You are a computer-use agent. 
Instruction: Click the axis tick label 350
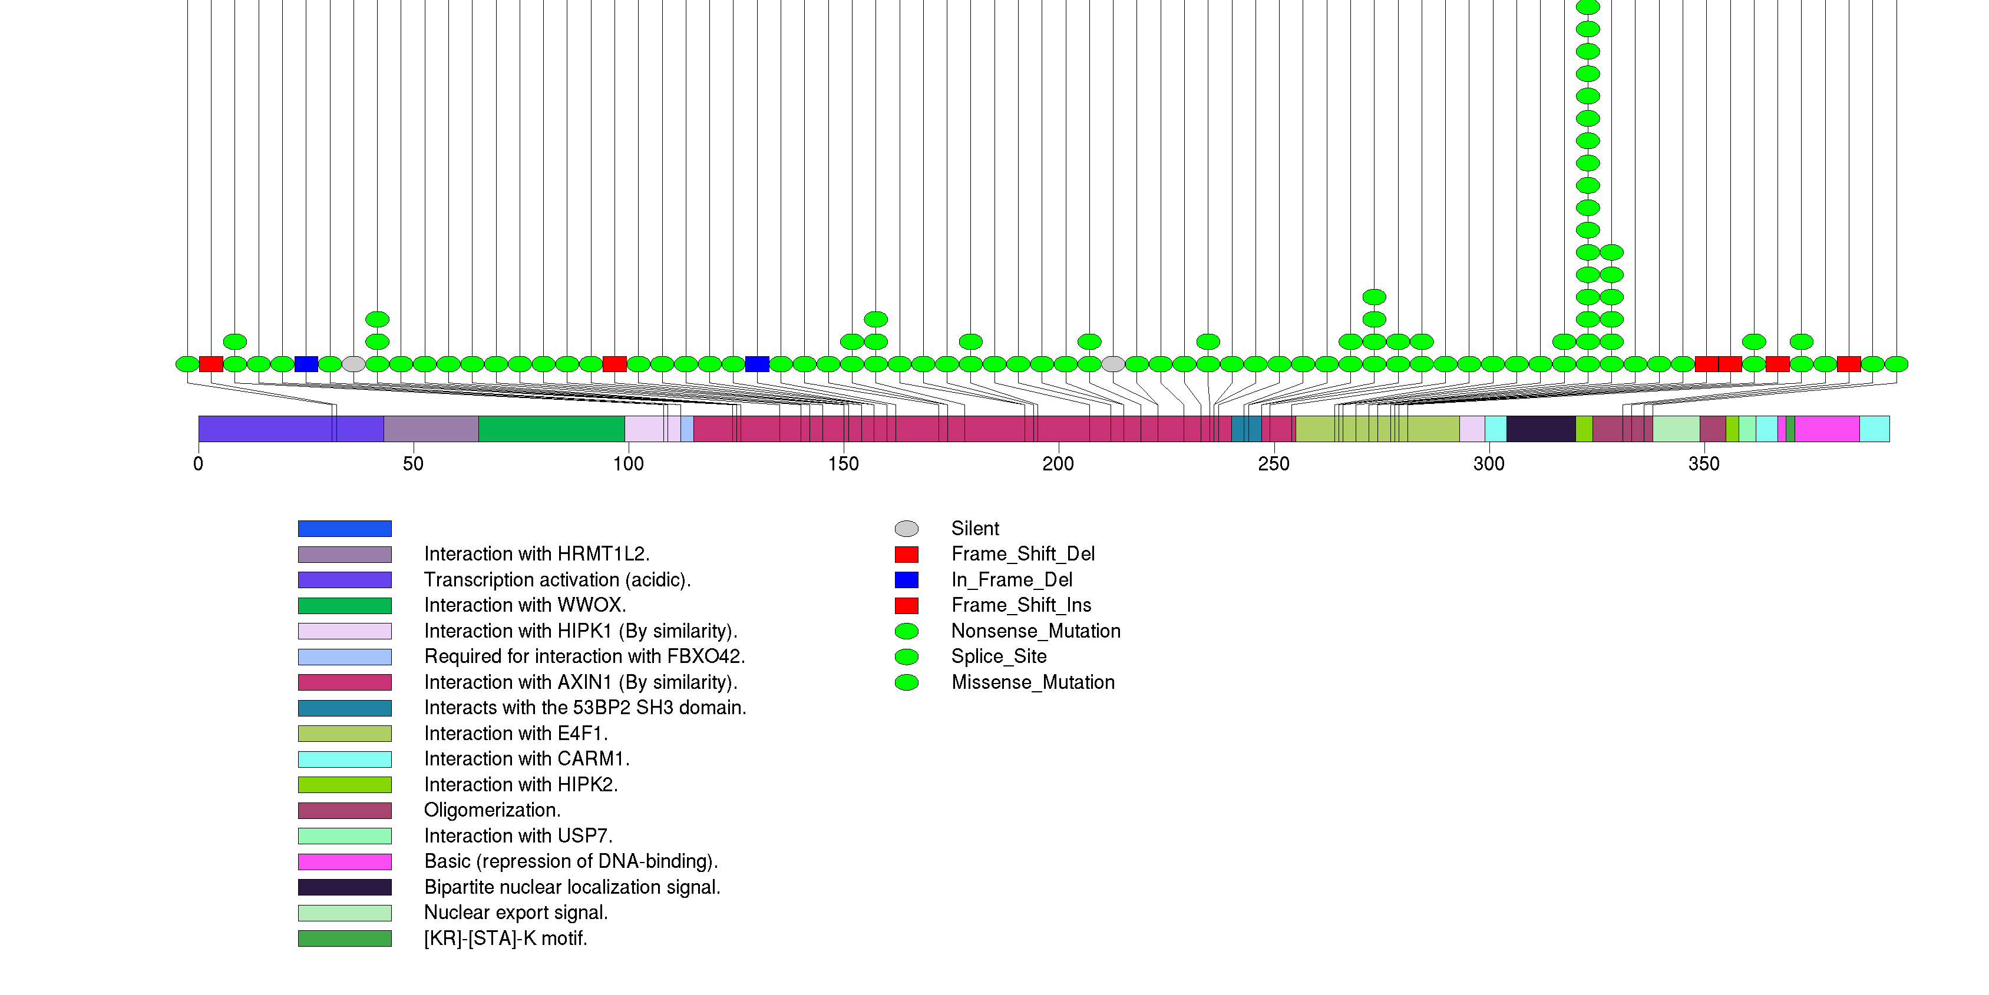pyautogui.click(x=1703, y=463)
